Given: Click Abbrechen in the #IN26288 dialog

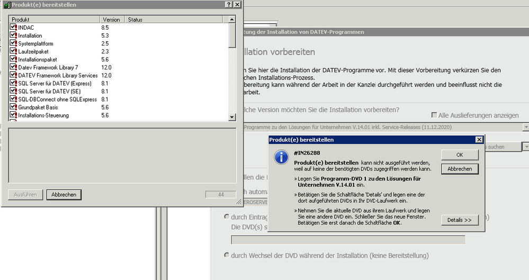Looking at the screenshot, I should coord(460,169).
